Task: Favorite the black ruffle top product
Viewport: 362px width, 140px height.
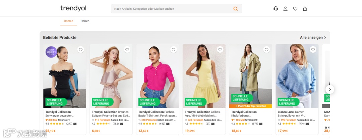Action: pyautogui.click(x=80, y=50)
